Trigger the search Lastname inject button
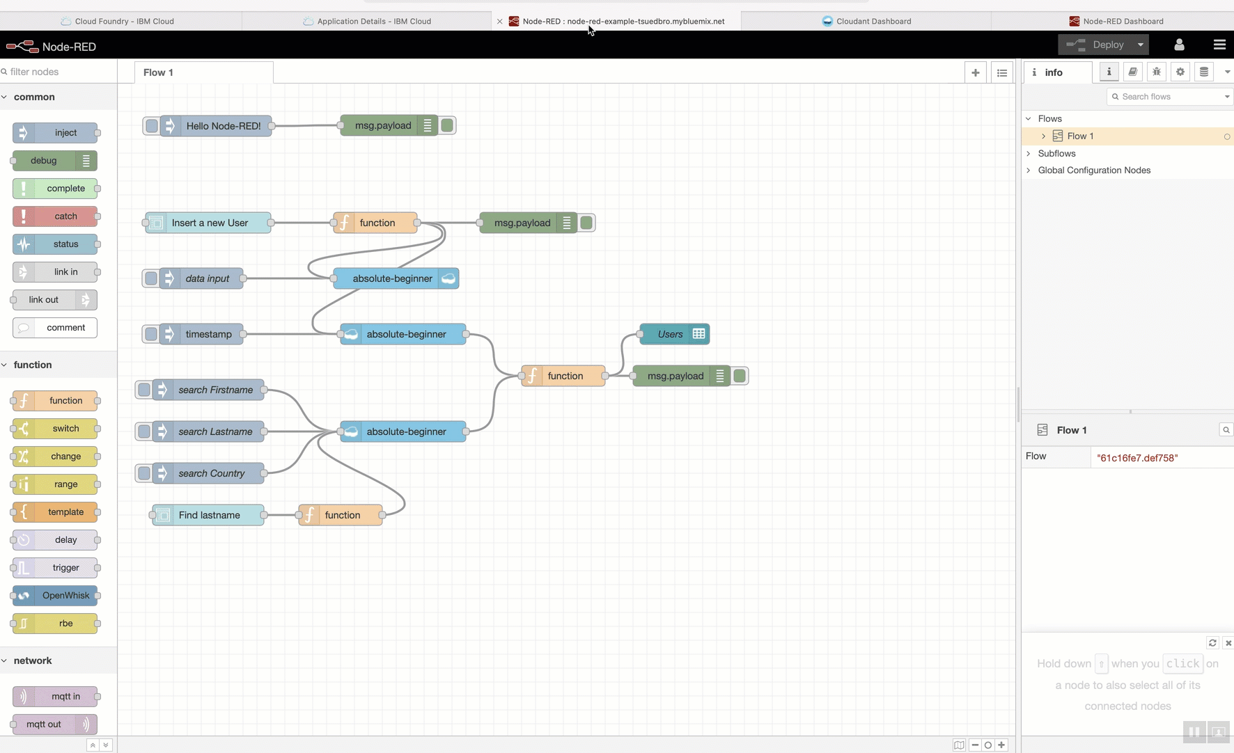 (143, 431)
